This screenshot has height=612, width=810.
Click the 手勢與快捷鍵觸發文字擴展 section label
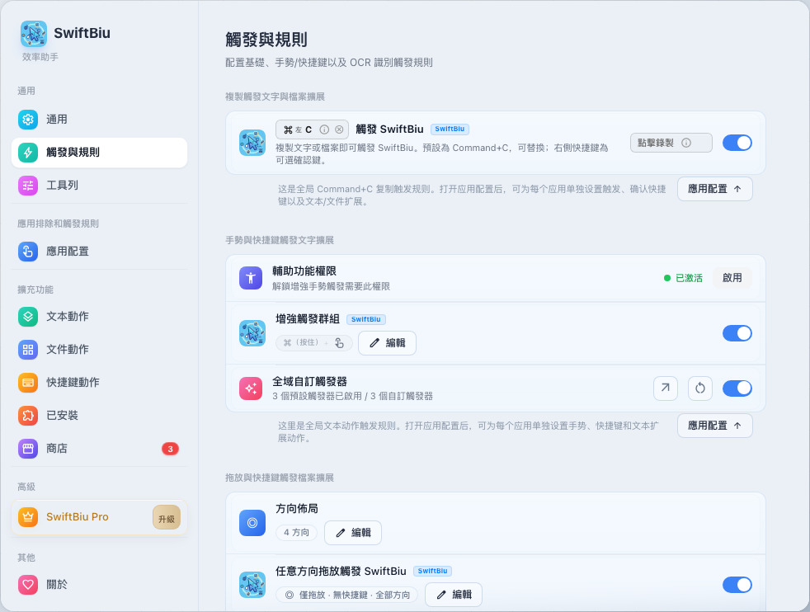[280, 240]
